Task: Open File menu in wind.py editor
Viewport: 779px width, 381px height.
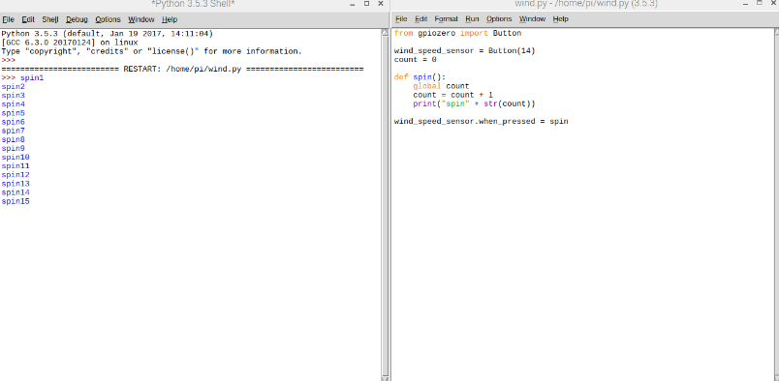Action: click(x=401, y=18)
